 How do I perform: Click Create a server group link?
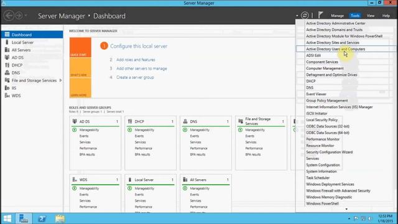(135, 77)
